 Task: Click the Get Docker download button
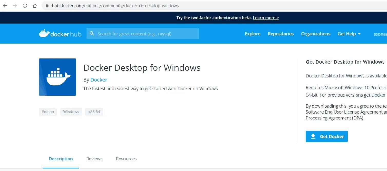pyautogui.click(x=326, y=136)
